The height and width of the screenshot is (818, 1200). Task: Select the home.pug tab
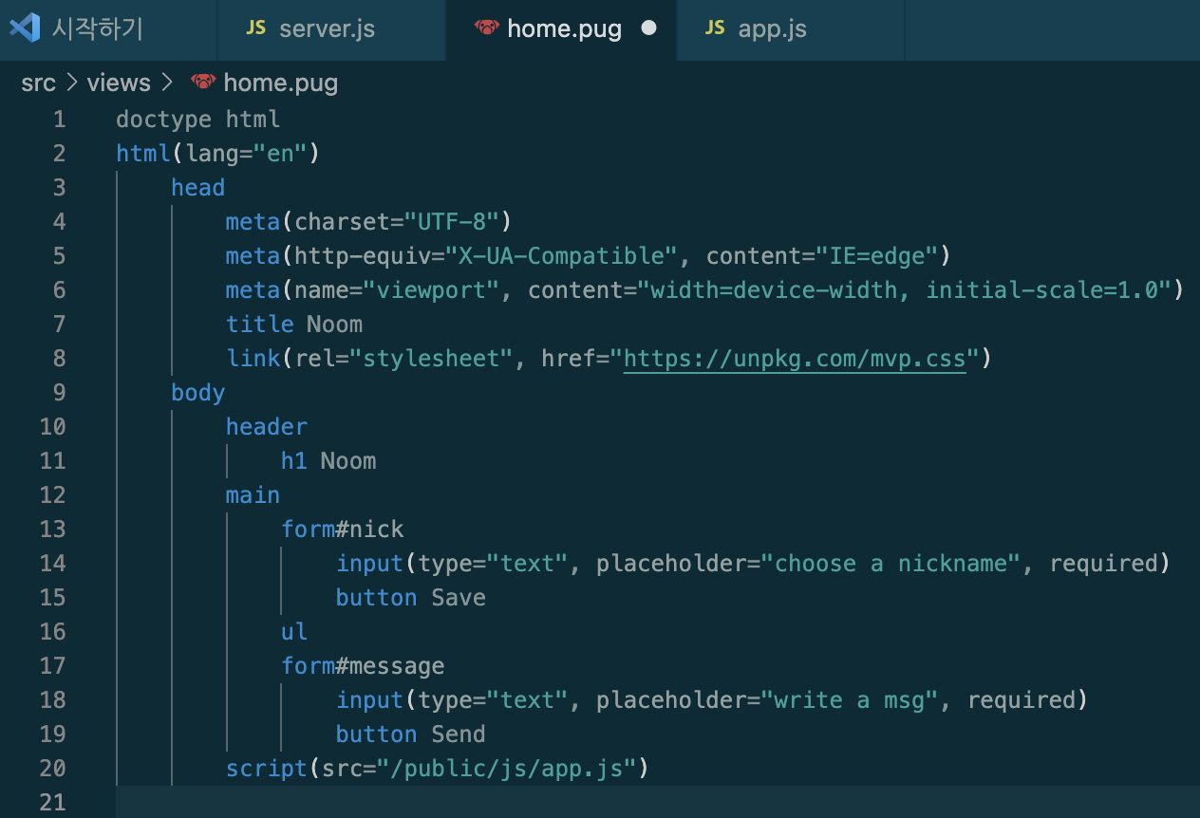(x=561, y=29)
